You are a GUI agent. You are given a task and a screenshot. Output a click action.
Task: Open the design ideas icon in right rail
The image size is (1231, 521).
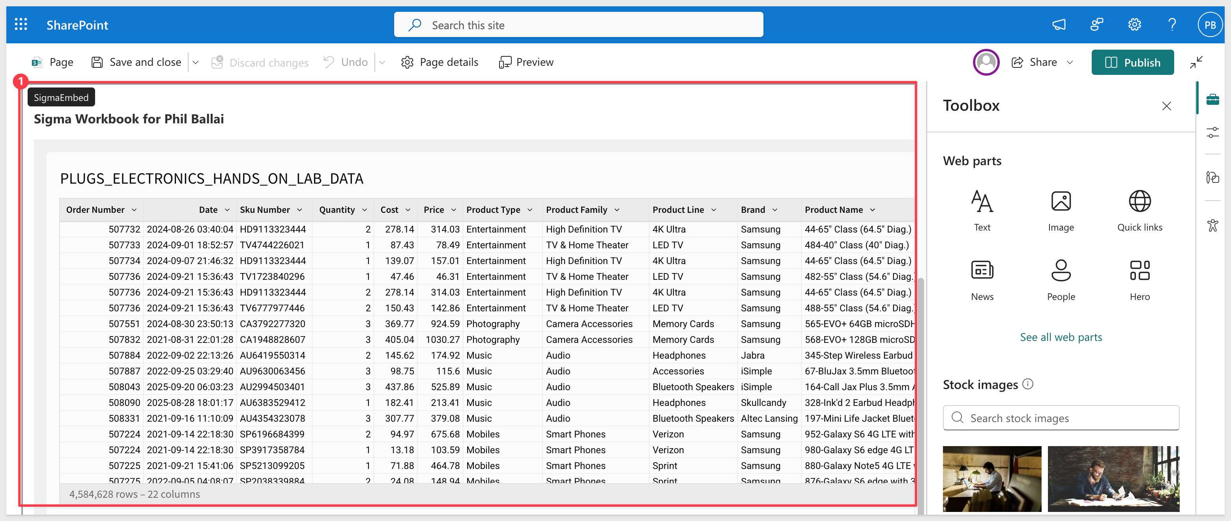coord(1212,178)
